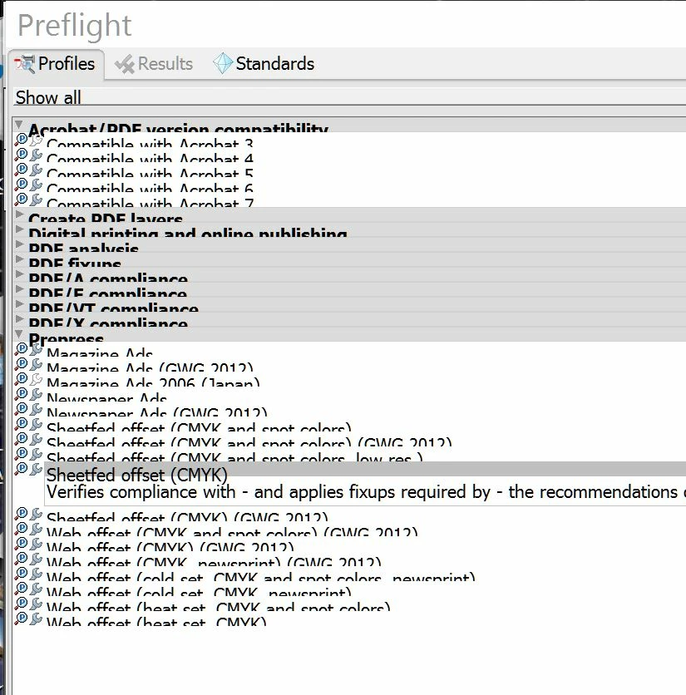Select Sheetfed offset (CMYK) (GWG 2012) profile text

point(187,518)
